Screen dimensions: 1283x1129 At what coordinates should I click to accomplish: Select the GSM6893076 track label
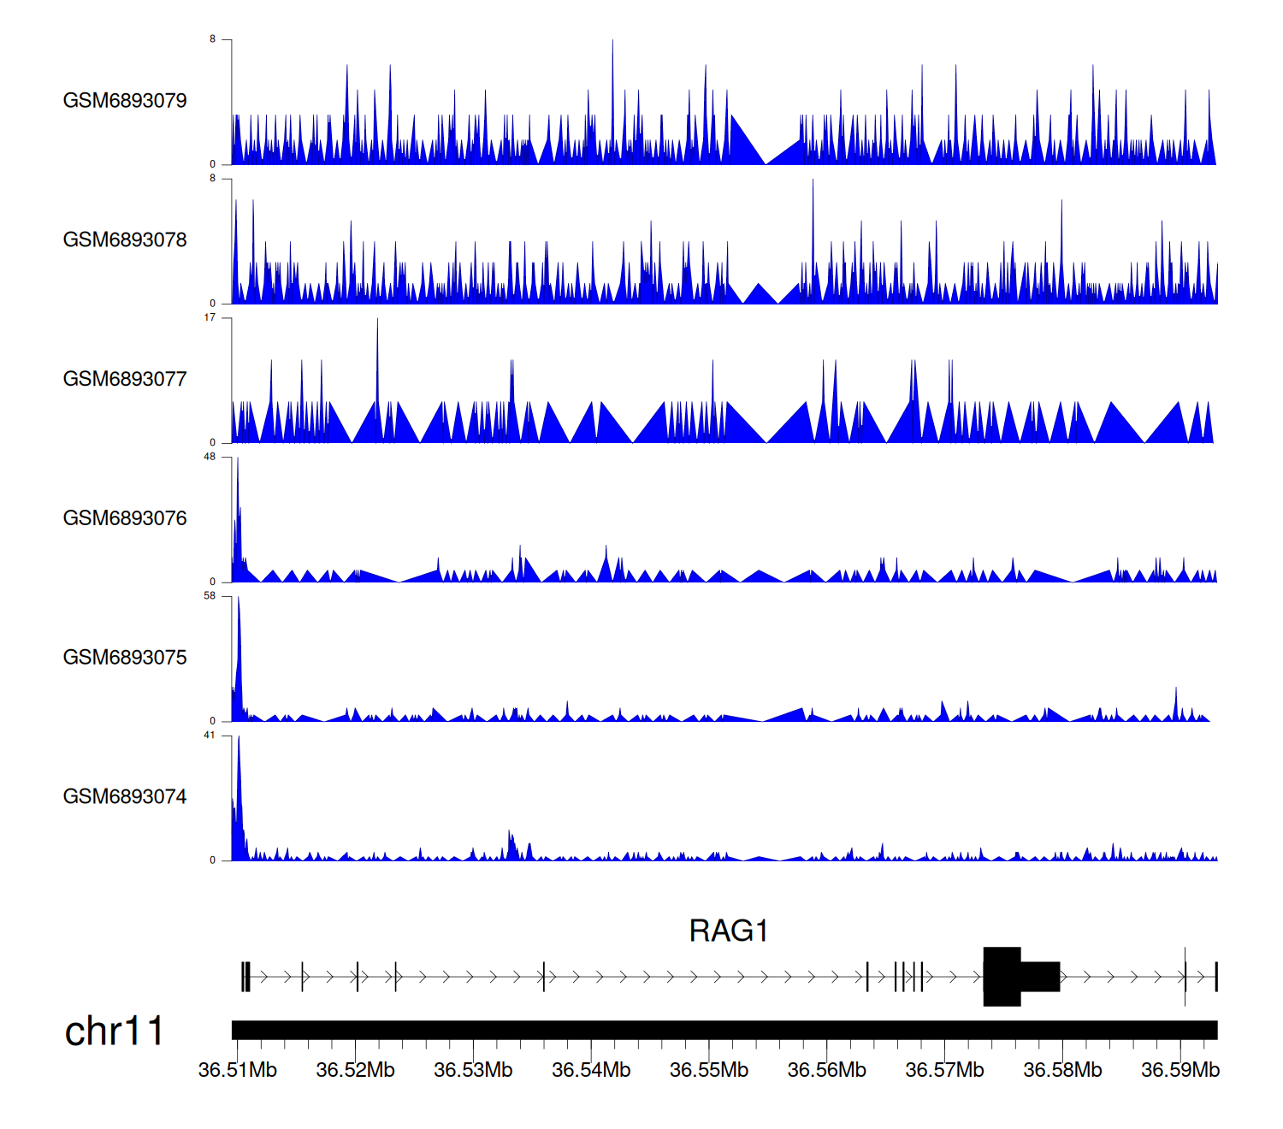(x=125, y=519)
